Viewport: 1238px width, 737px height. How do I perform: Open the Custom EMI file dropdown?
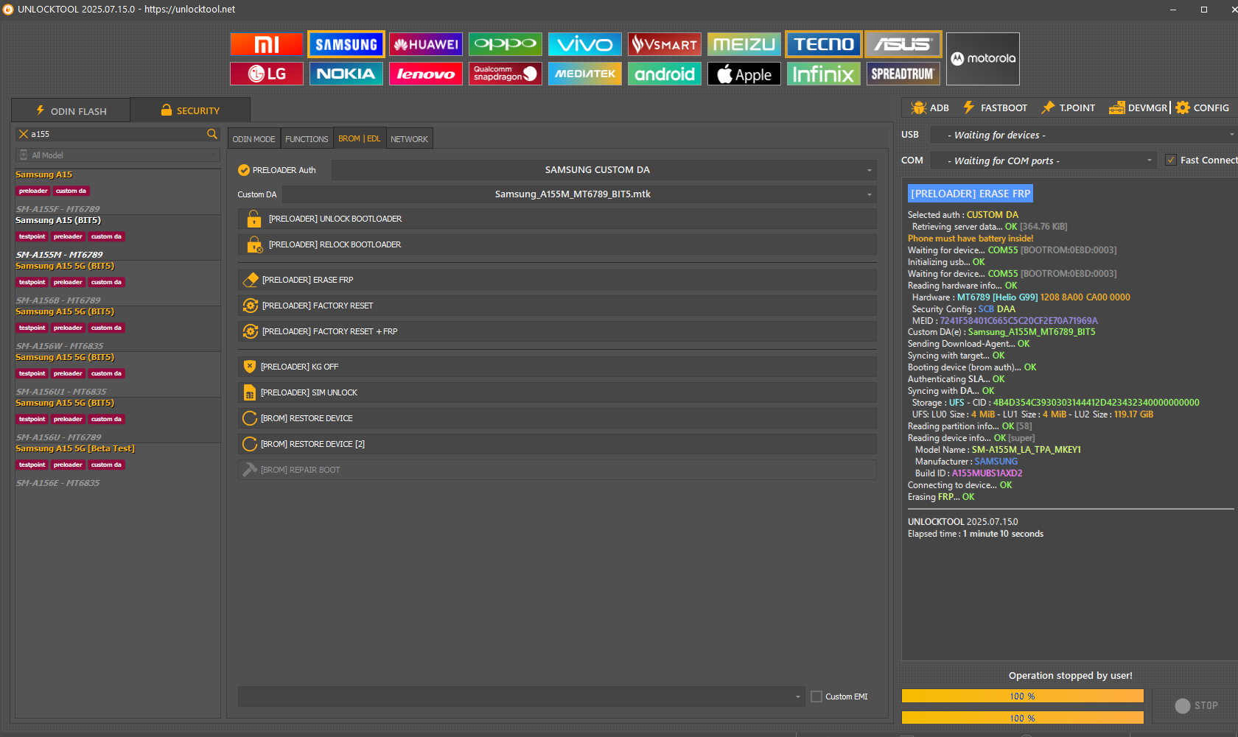click(521, 697)
